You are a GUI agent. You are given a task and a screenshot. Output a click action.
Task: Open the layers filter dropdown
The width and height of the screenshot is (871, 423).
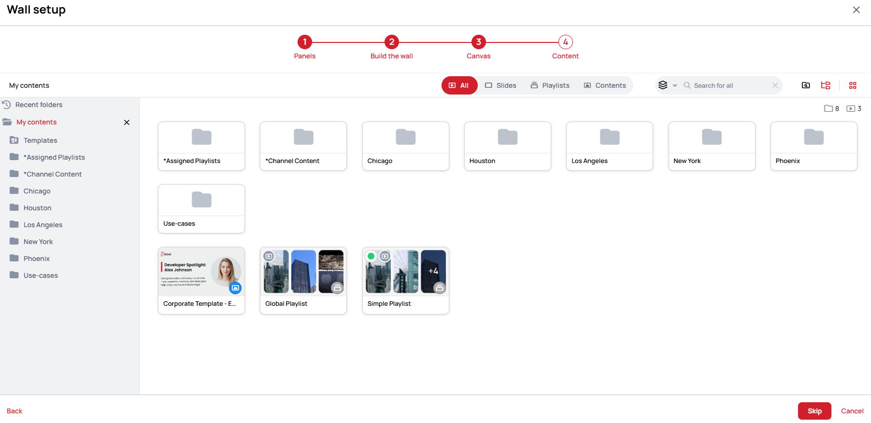(x=668, y=85)
